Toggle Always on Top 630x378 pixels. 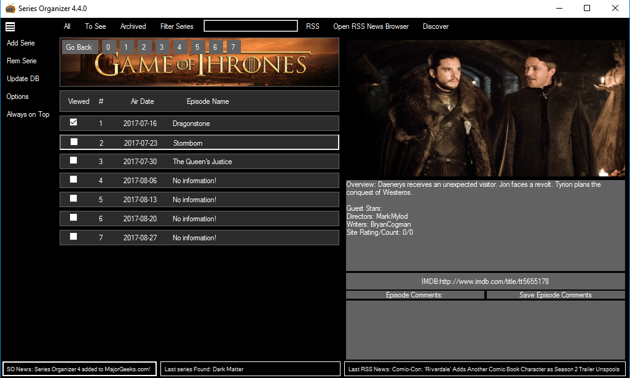tap(28, 114)
